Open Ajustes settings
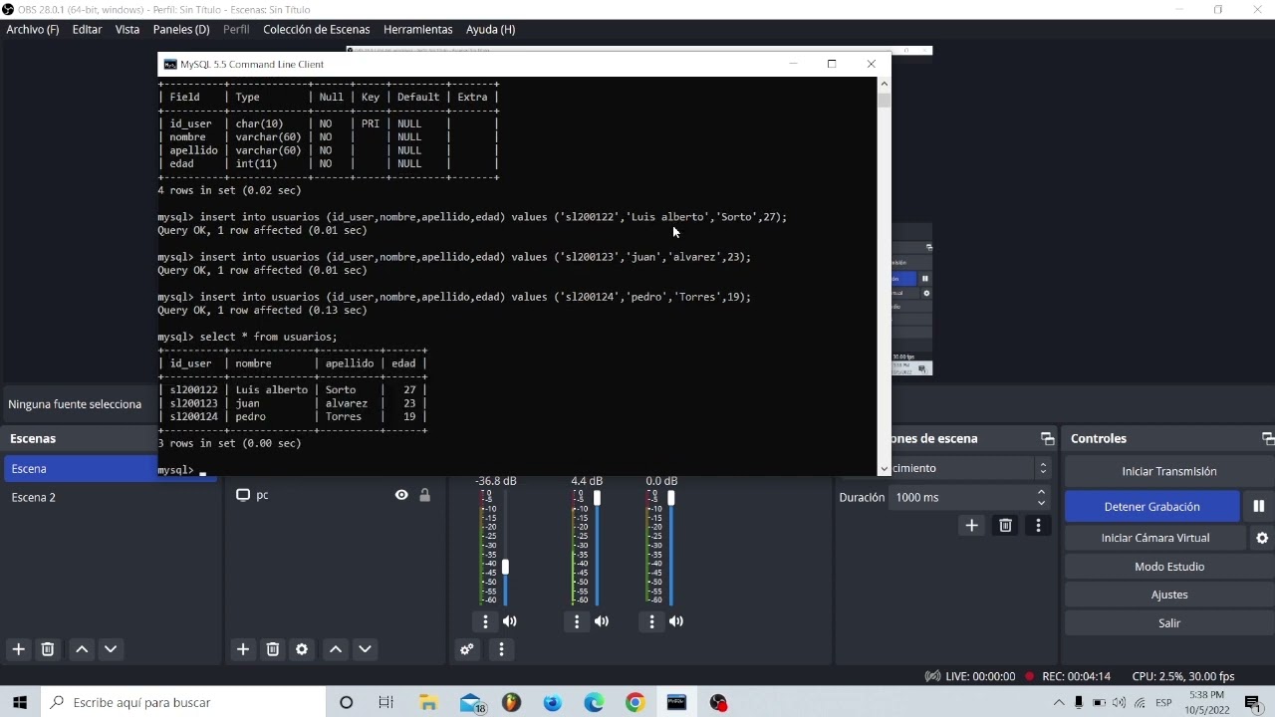 [x=1169, y=595]
